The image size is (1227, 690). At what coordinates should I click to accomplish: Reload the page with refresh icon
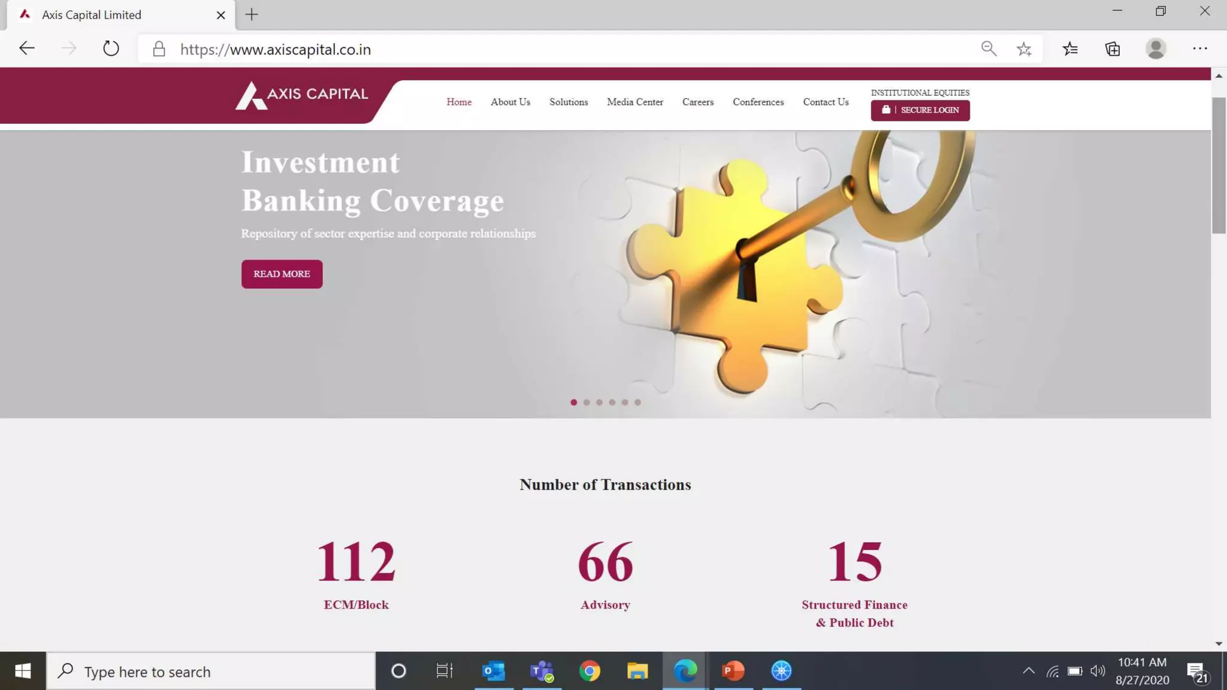pos(111,49)
